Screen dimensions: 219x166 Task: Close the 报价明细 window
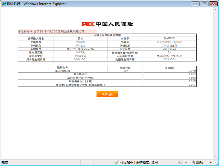[x=213, y=4]
